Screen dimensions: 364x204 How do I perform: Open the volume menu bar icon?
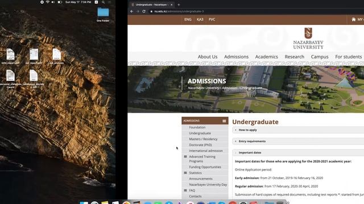(x=53, y=2)
